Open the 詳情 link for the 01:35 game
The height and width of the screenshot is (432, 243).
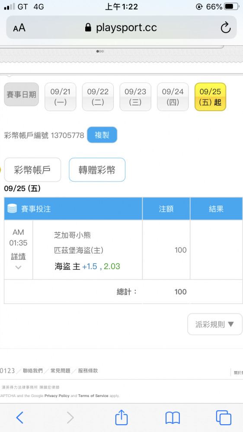click(19, 256)
